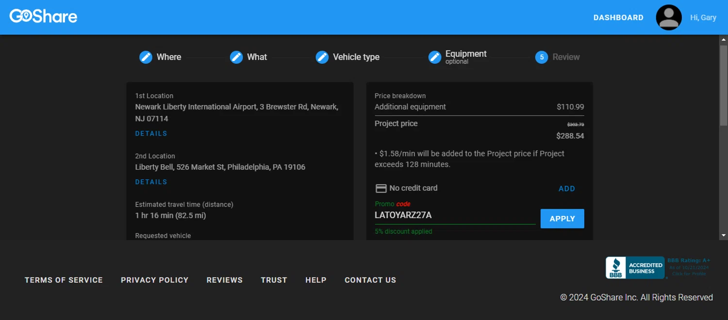728x320 pixels.
Task: Open the DASHBOARD menu item
Action: [x=618, y=17]
